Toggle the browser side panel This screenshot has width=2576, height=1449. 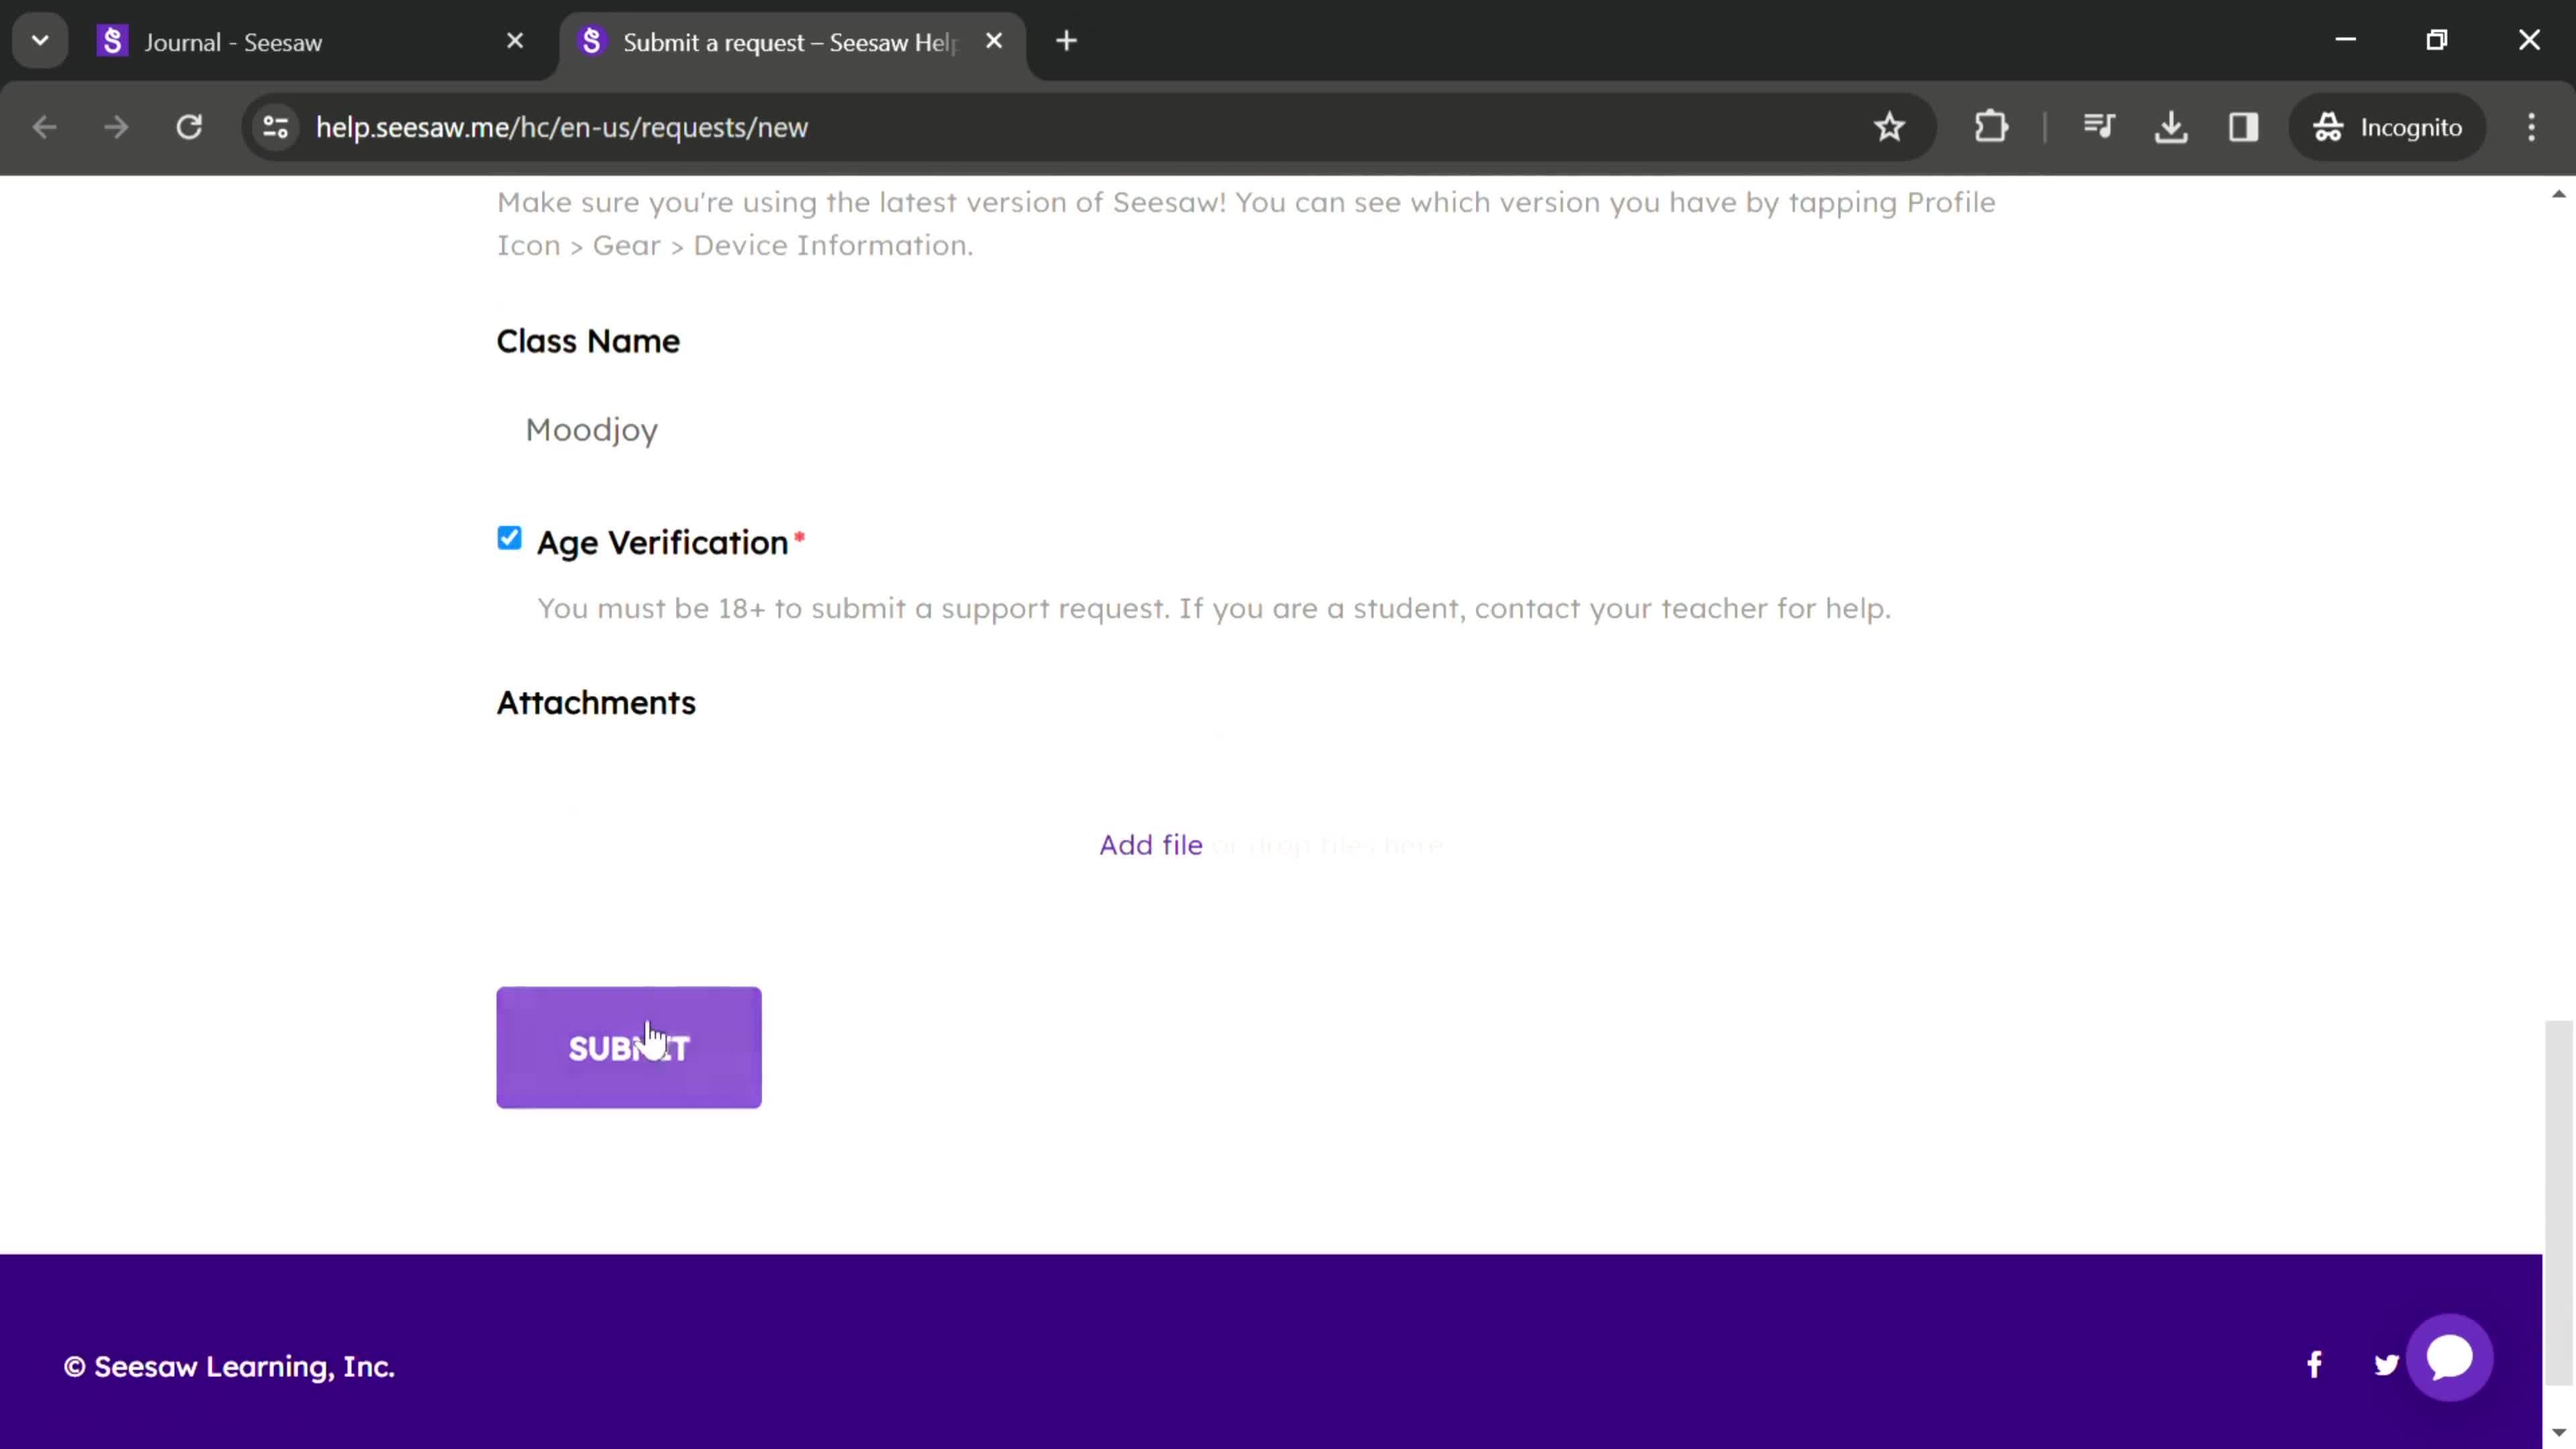[x=2243, y=127]
